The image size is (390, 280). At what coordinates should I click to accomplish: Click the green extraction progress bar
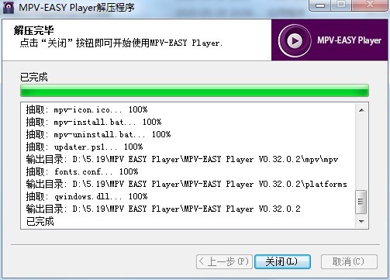tap(195, 91)
